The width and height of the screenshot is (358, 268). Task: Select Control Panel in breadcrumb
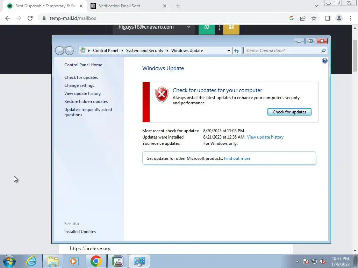[106, 51]
